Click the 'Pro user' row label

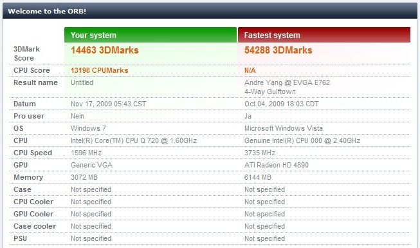pyautogui.click(x=29, y=116)
